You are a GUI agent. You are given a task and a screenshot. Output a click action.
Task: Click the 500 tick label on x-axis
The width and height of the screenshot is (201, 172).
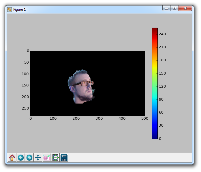coord(145,119)
